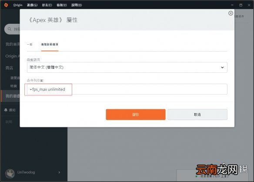Click the LinTwodog user avatar
The width and height of the screenshot is (254, 182).
10,174
